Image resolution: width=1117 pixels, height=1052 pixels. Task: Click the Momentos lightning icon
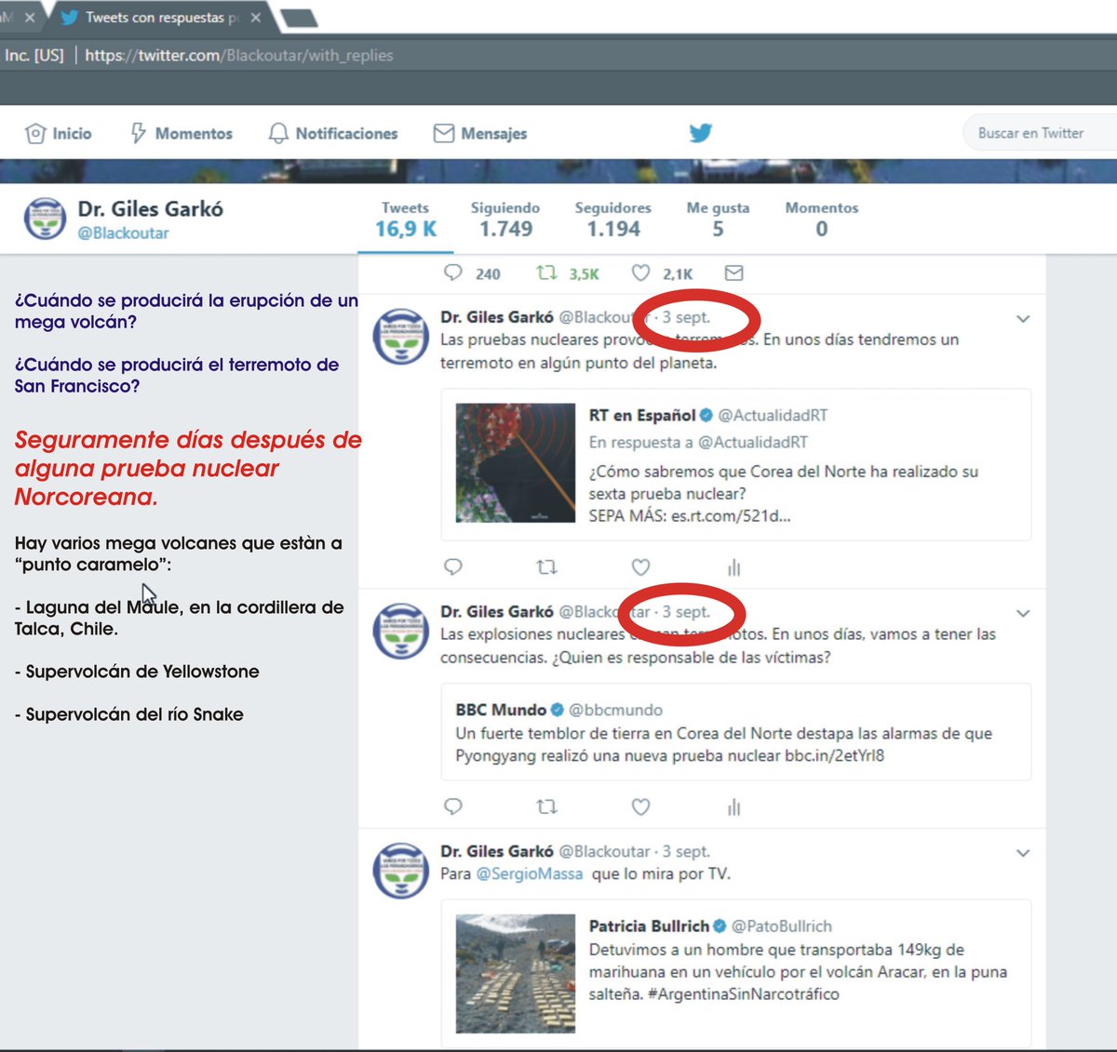tap(139, 134)
